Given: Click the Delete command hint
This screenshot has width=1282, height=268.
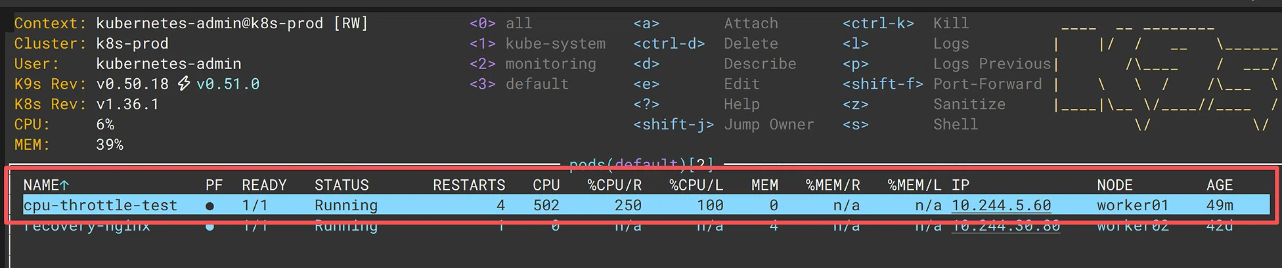Looking at the screenshot, I should 751,44.
